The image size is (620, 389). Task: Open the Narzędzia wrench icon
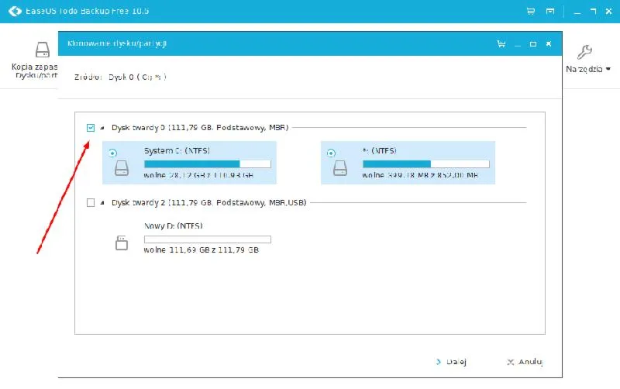584,52
